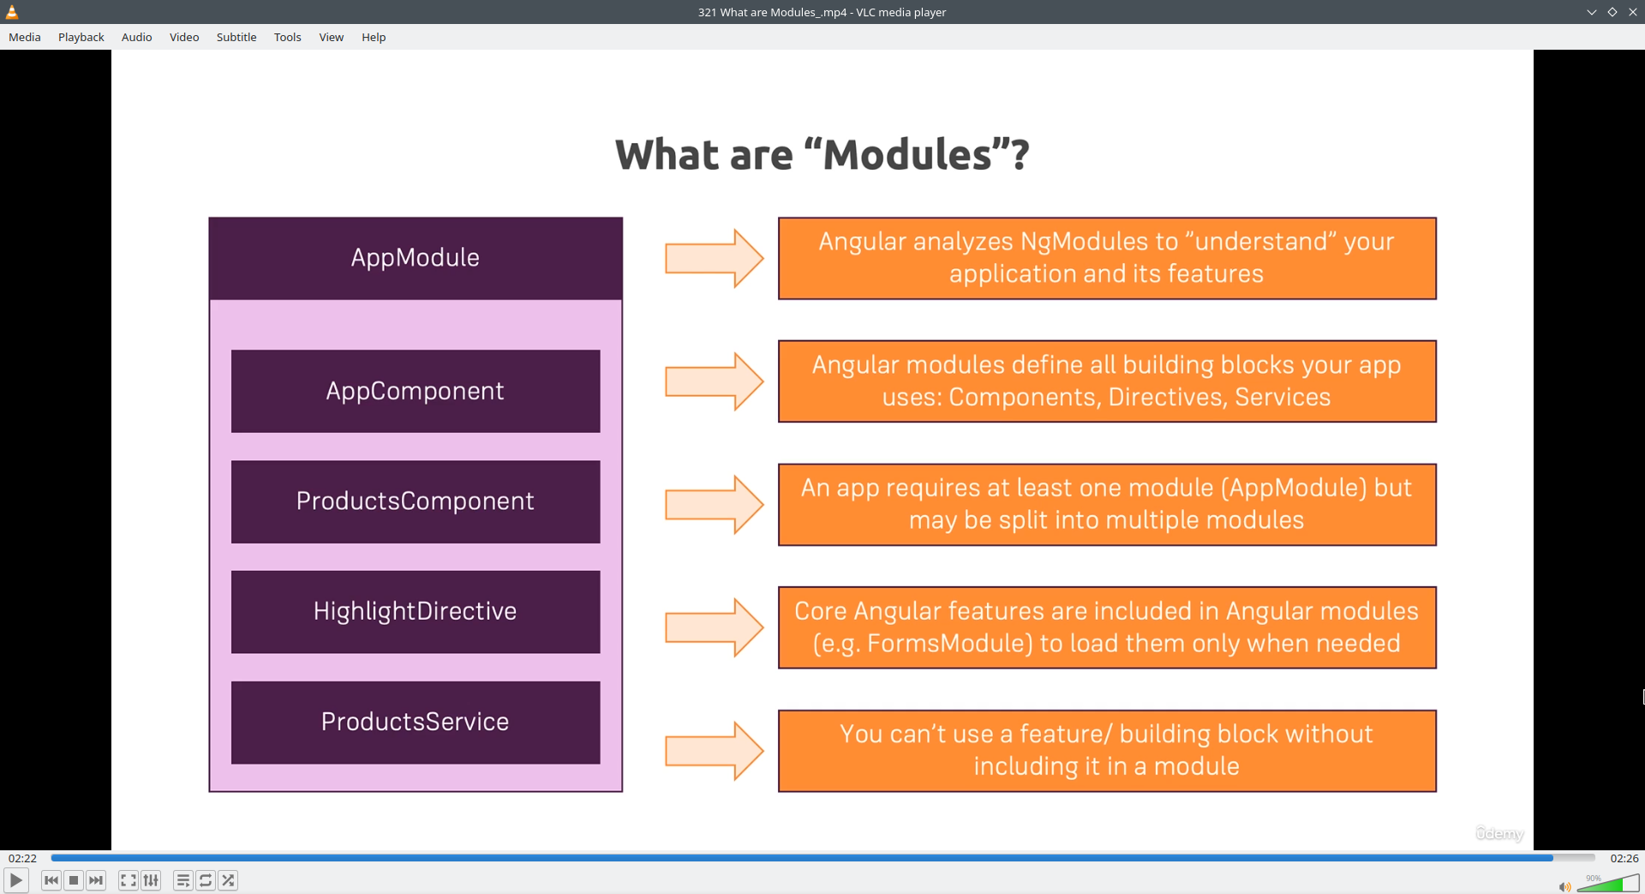Open the Playback menu
Viewport: 1645px width, 894px height.
[81, 37]
